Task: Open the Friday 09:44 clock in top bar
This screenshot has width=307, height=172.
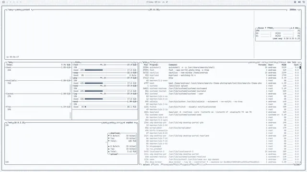Action: point(153,2)
